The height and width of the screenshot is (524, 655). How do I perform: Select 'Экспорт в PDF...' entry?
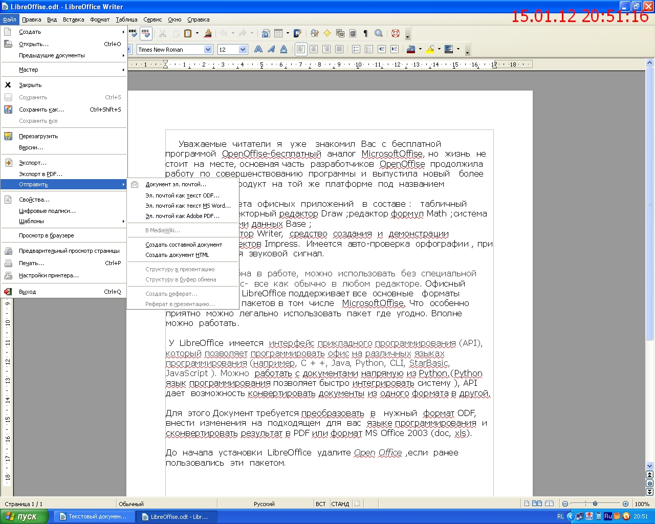[63, 174]
